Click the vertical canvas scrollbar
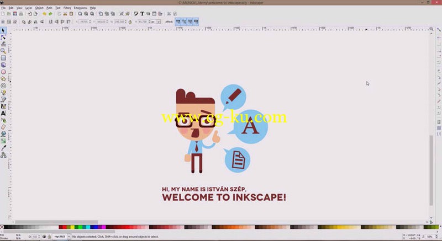The height and width of the screenshot is (241, 442). 431,170
